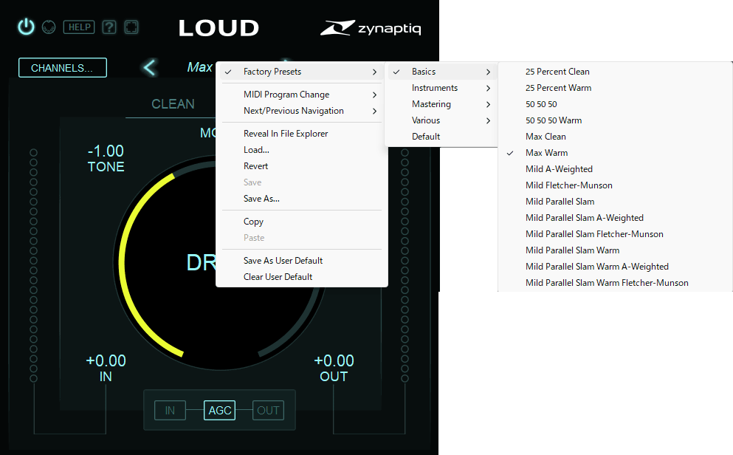Select Revert in the preset menu
733x455 pixels.
pyautogui.click(x=302, y=166)
